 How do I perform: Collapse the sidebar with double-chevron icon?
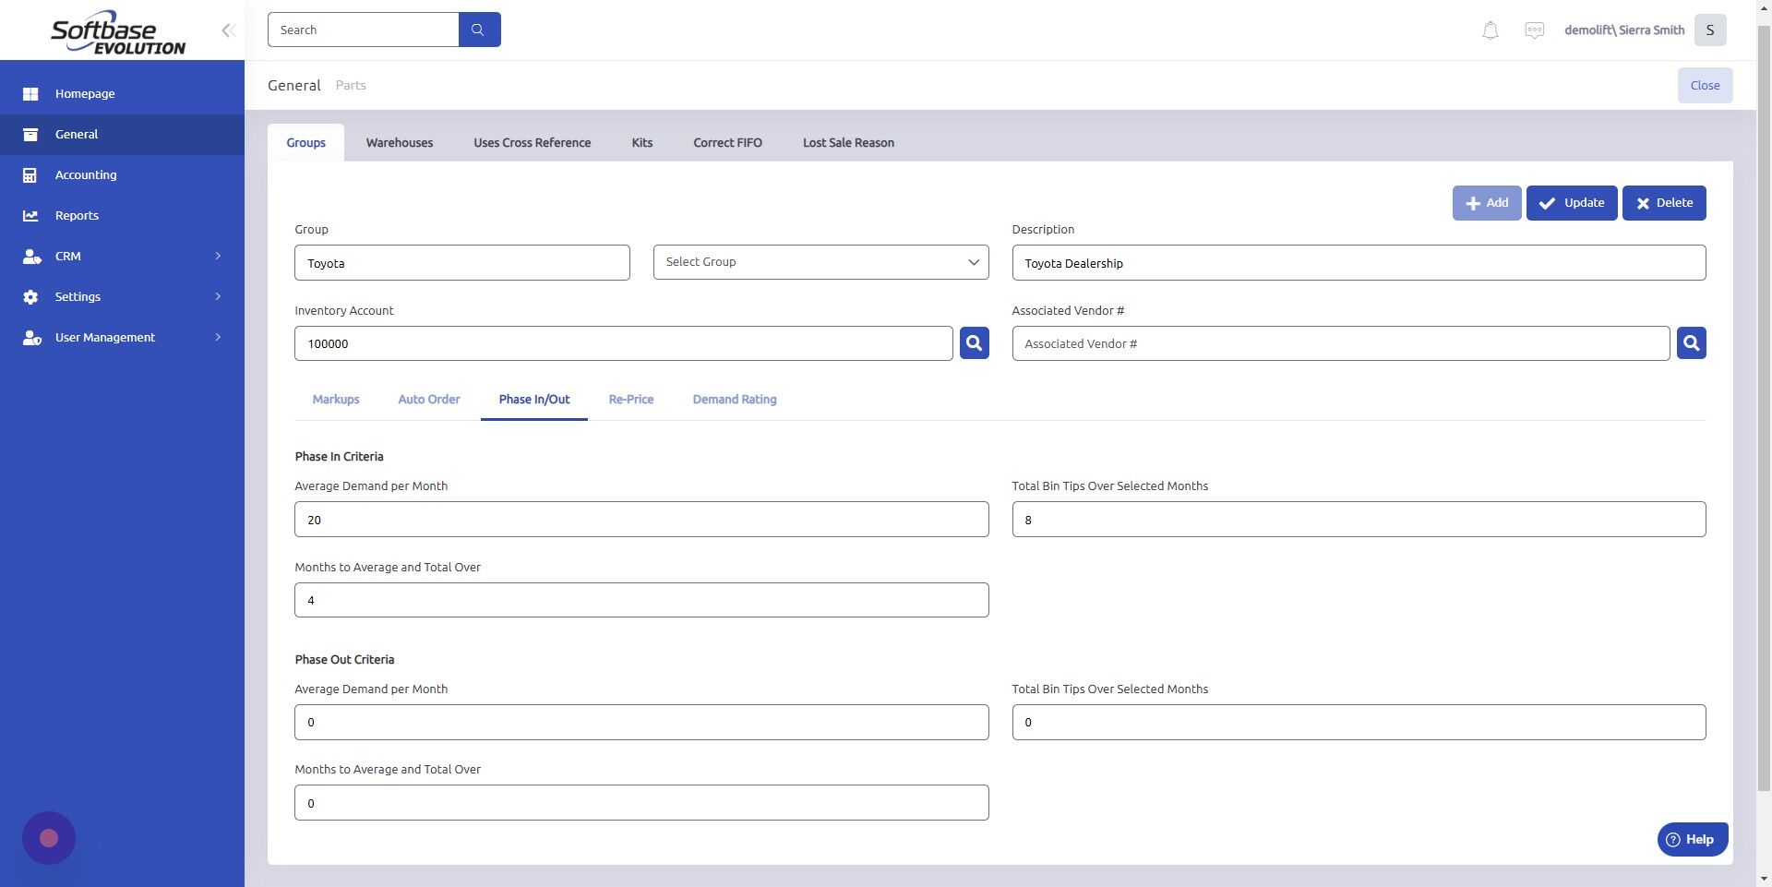pos(228,30)
